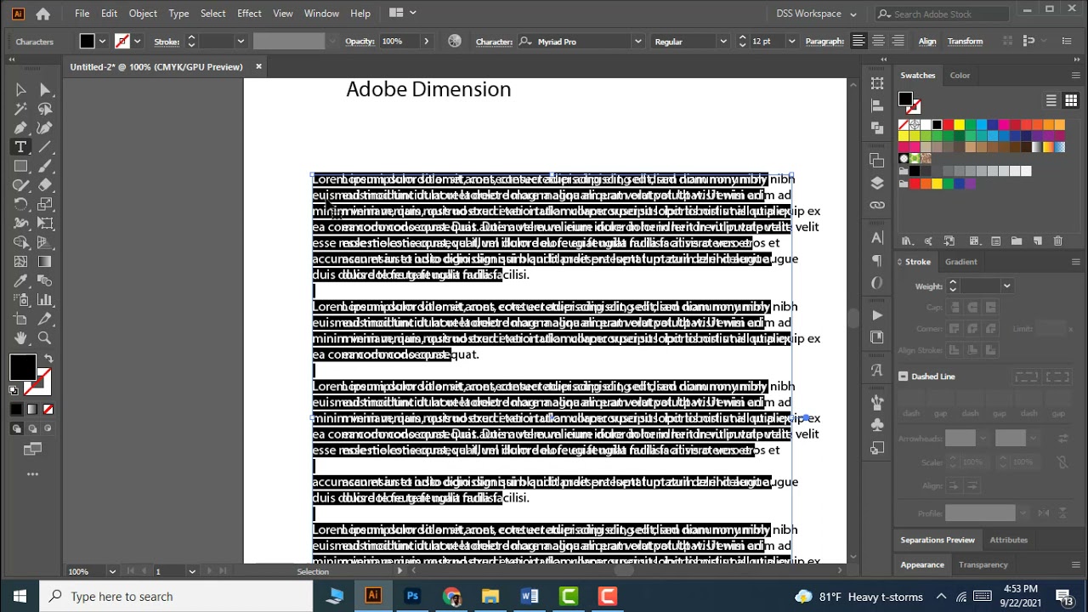Open the Swatch Libraries menu
The height and width of the screenshot is (612, 1088).
click(x=907, y=241)
